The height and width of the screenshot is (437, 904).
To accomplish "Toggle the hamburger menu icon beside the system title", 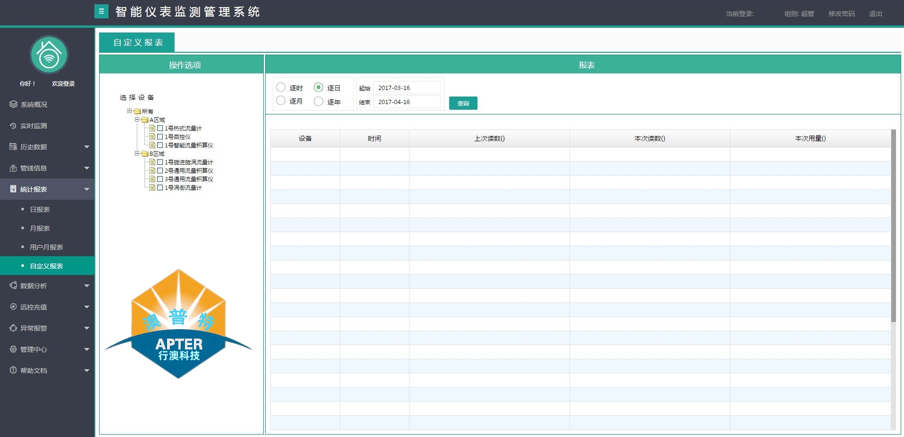I will 101,11.
